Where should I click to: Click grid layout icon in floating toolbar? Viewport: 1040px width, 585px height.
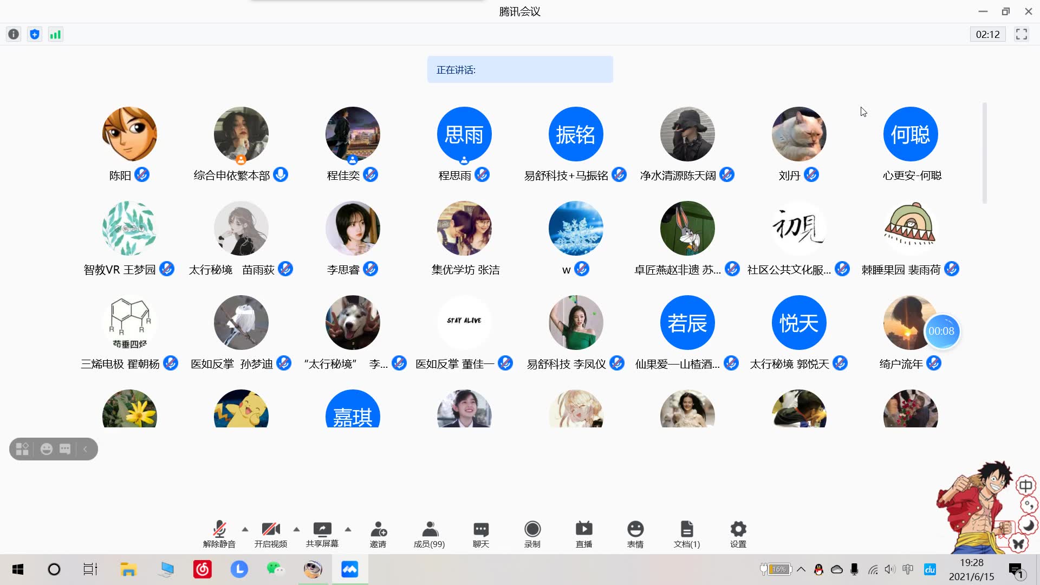coord(22,449)
